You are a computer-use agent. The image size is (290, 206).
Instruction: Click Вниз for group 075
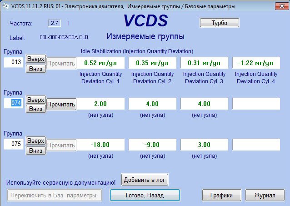[36, 151]
